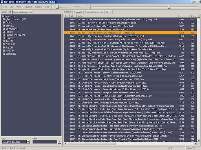Open the Playback menu
This screenshot has width=201, height=150.
click(28, 7)
